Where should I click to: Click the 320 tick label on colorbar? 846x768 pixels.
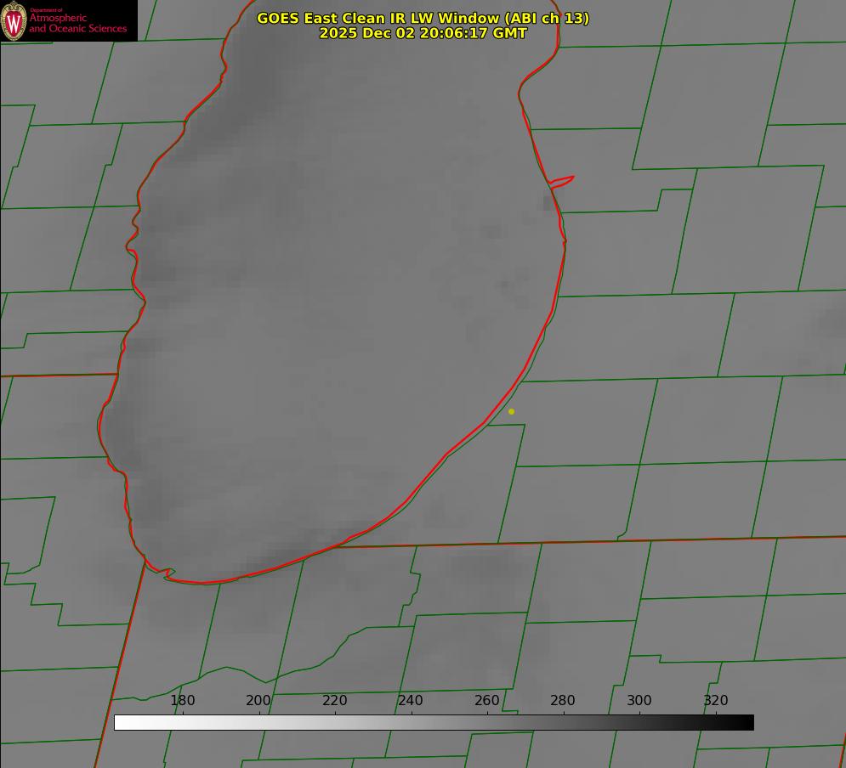(716, 700)
